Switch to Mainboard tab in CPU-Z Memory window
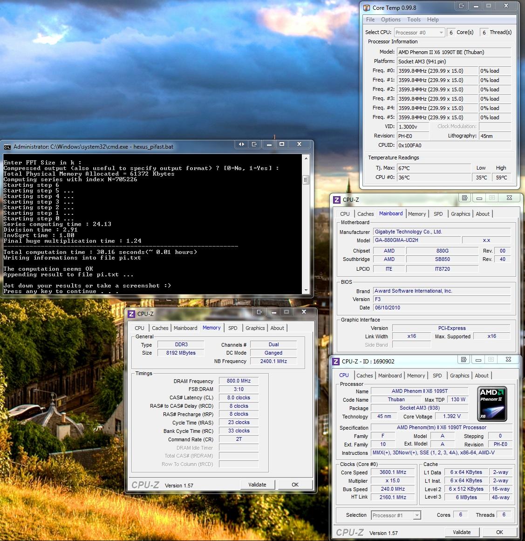525x541 pixels. 185,328
